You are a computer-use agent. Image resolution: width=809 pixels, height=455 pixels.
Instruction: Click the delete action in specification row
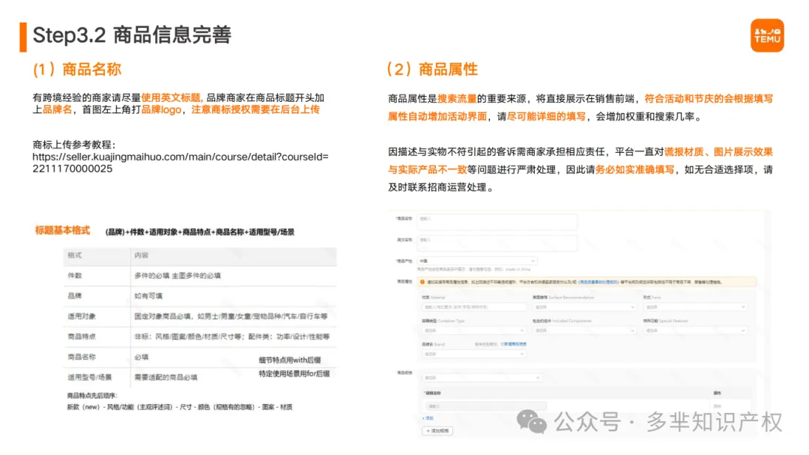(x=717, y=406)
